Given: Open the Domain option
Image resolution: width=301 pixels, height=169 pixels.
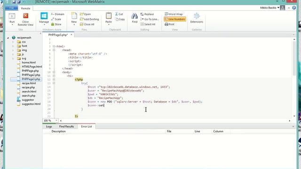Looking at the screenshot, I should pos(57,14).
